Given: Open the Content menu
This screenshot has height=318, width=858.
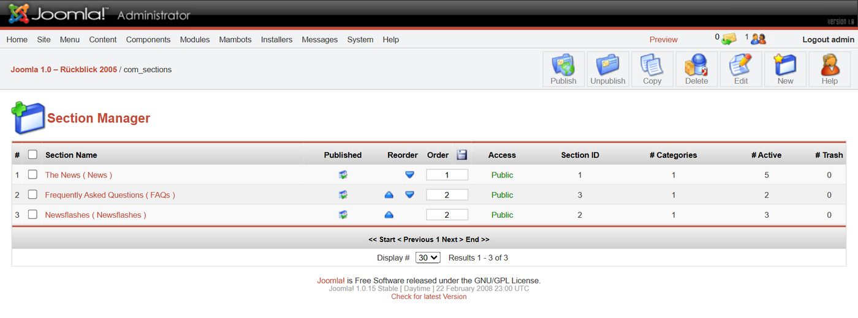Looking at the screenshot, I should [x=103, y=39].
